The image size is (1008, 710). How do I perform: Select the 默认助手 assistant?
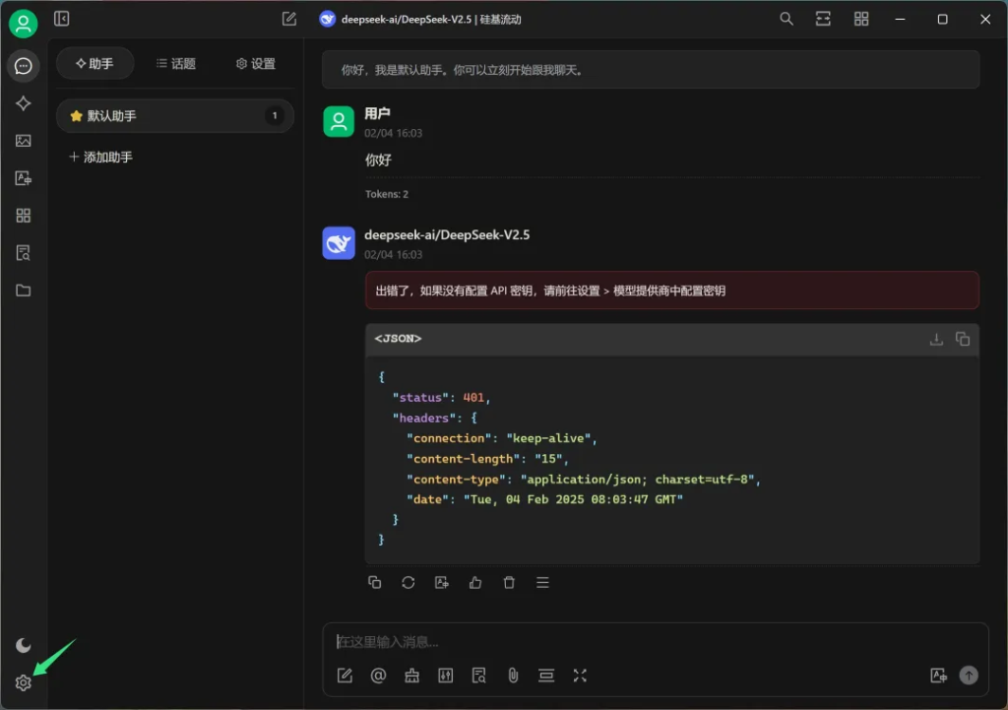point(175,116)
